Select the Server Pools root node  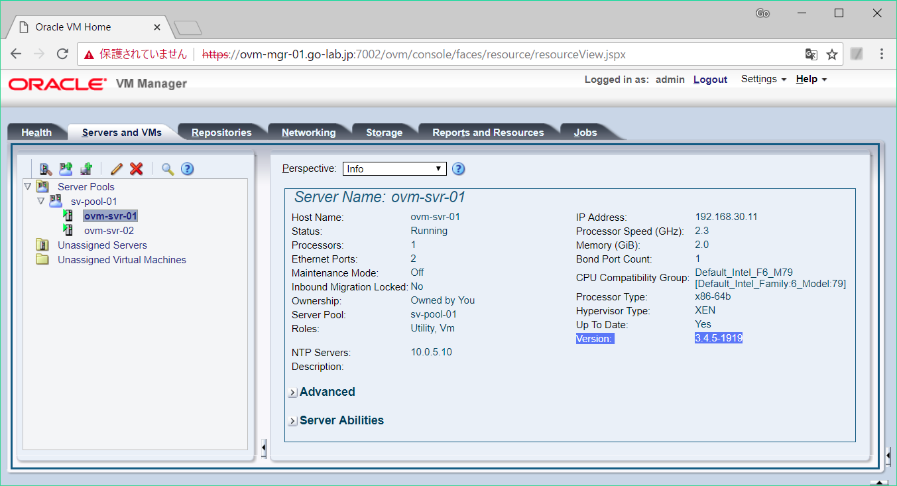86,187
